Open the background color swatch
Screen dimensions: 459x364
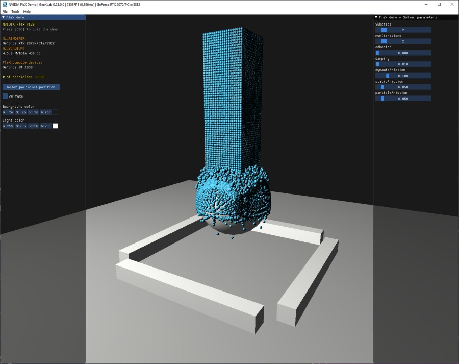click(x=55, y=112)
